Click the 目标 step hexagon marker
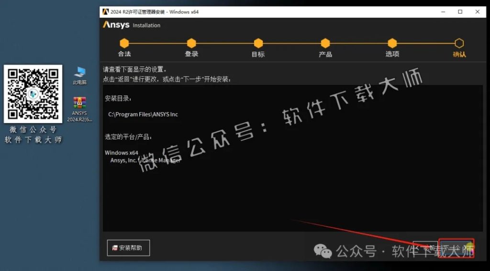490x271 pixels. [x=258, y=43]
